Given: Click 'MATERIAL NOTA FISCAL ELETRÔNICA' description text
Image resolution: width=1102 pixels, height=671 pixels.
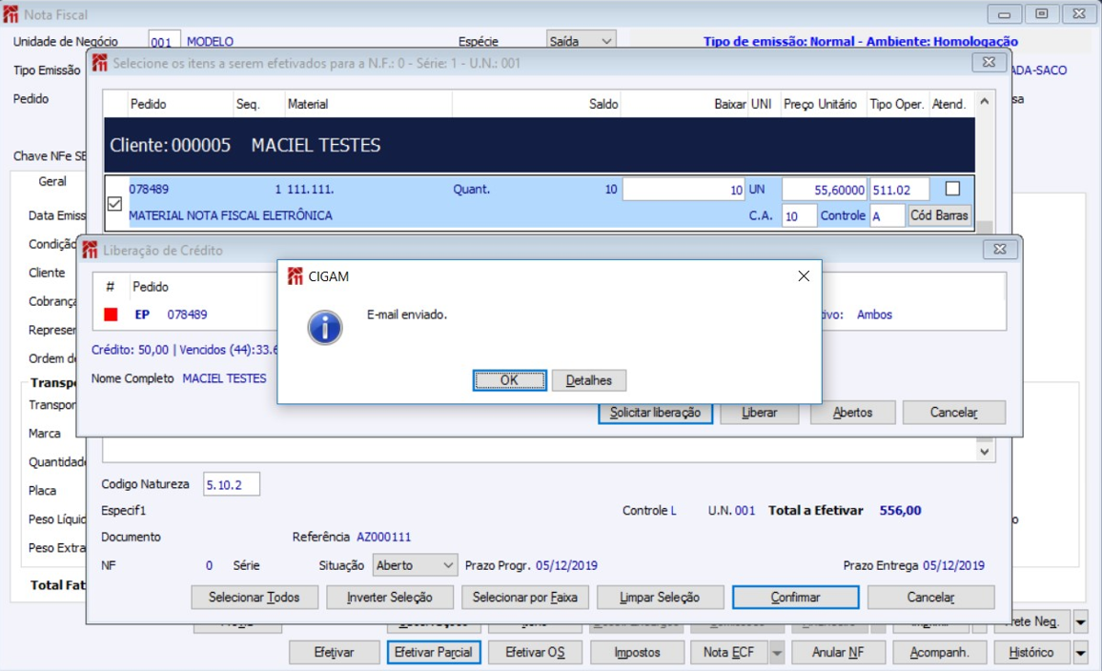Looking at the screenshot, I should point(231,215).
